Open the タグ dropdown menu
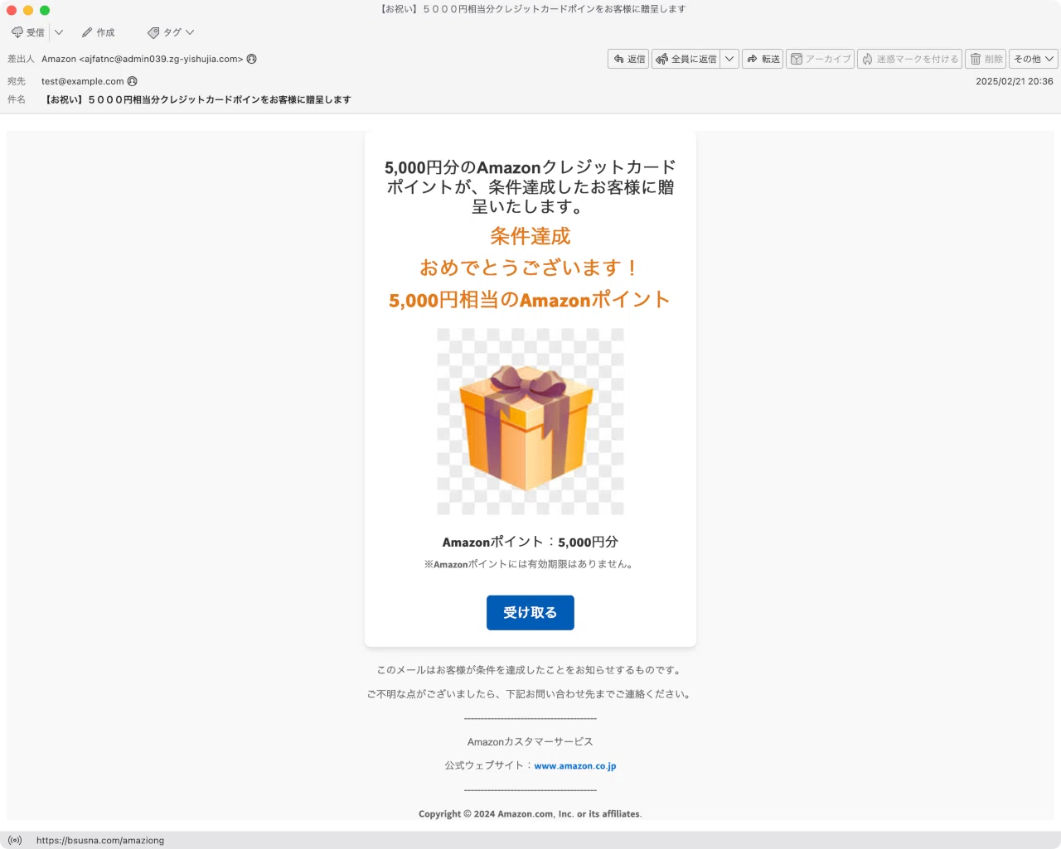This screenshot has height=849, width=1061. pos(171,32)
